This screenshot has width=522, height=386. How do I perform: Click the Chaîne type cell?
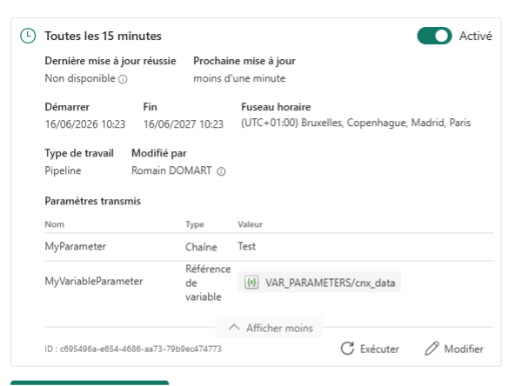point(201,247)
